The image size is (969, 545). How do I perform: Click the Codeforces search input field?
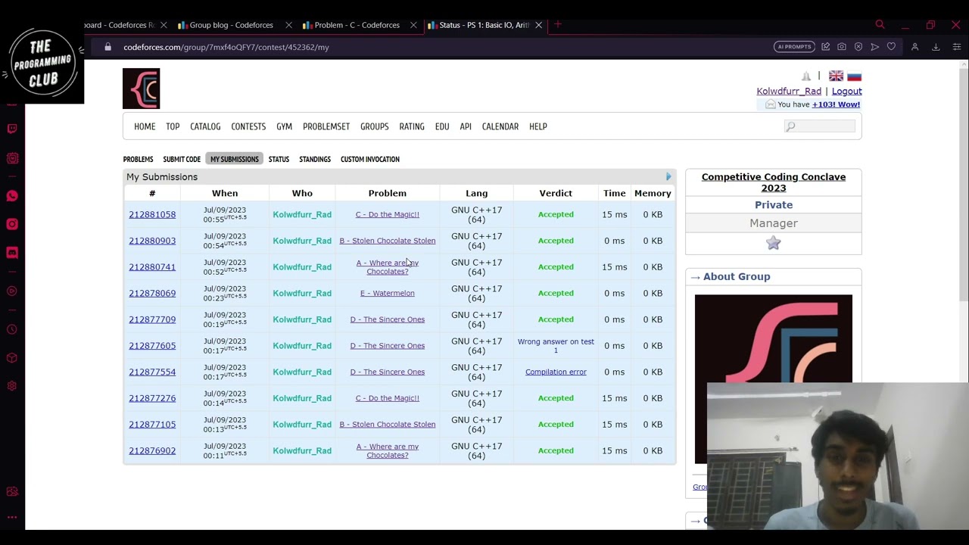coord(820,126)
